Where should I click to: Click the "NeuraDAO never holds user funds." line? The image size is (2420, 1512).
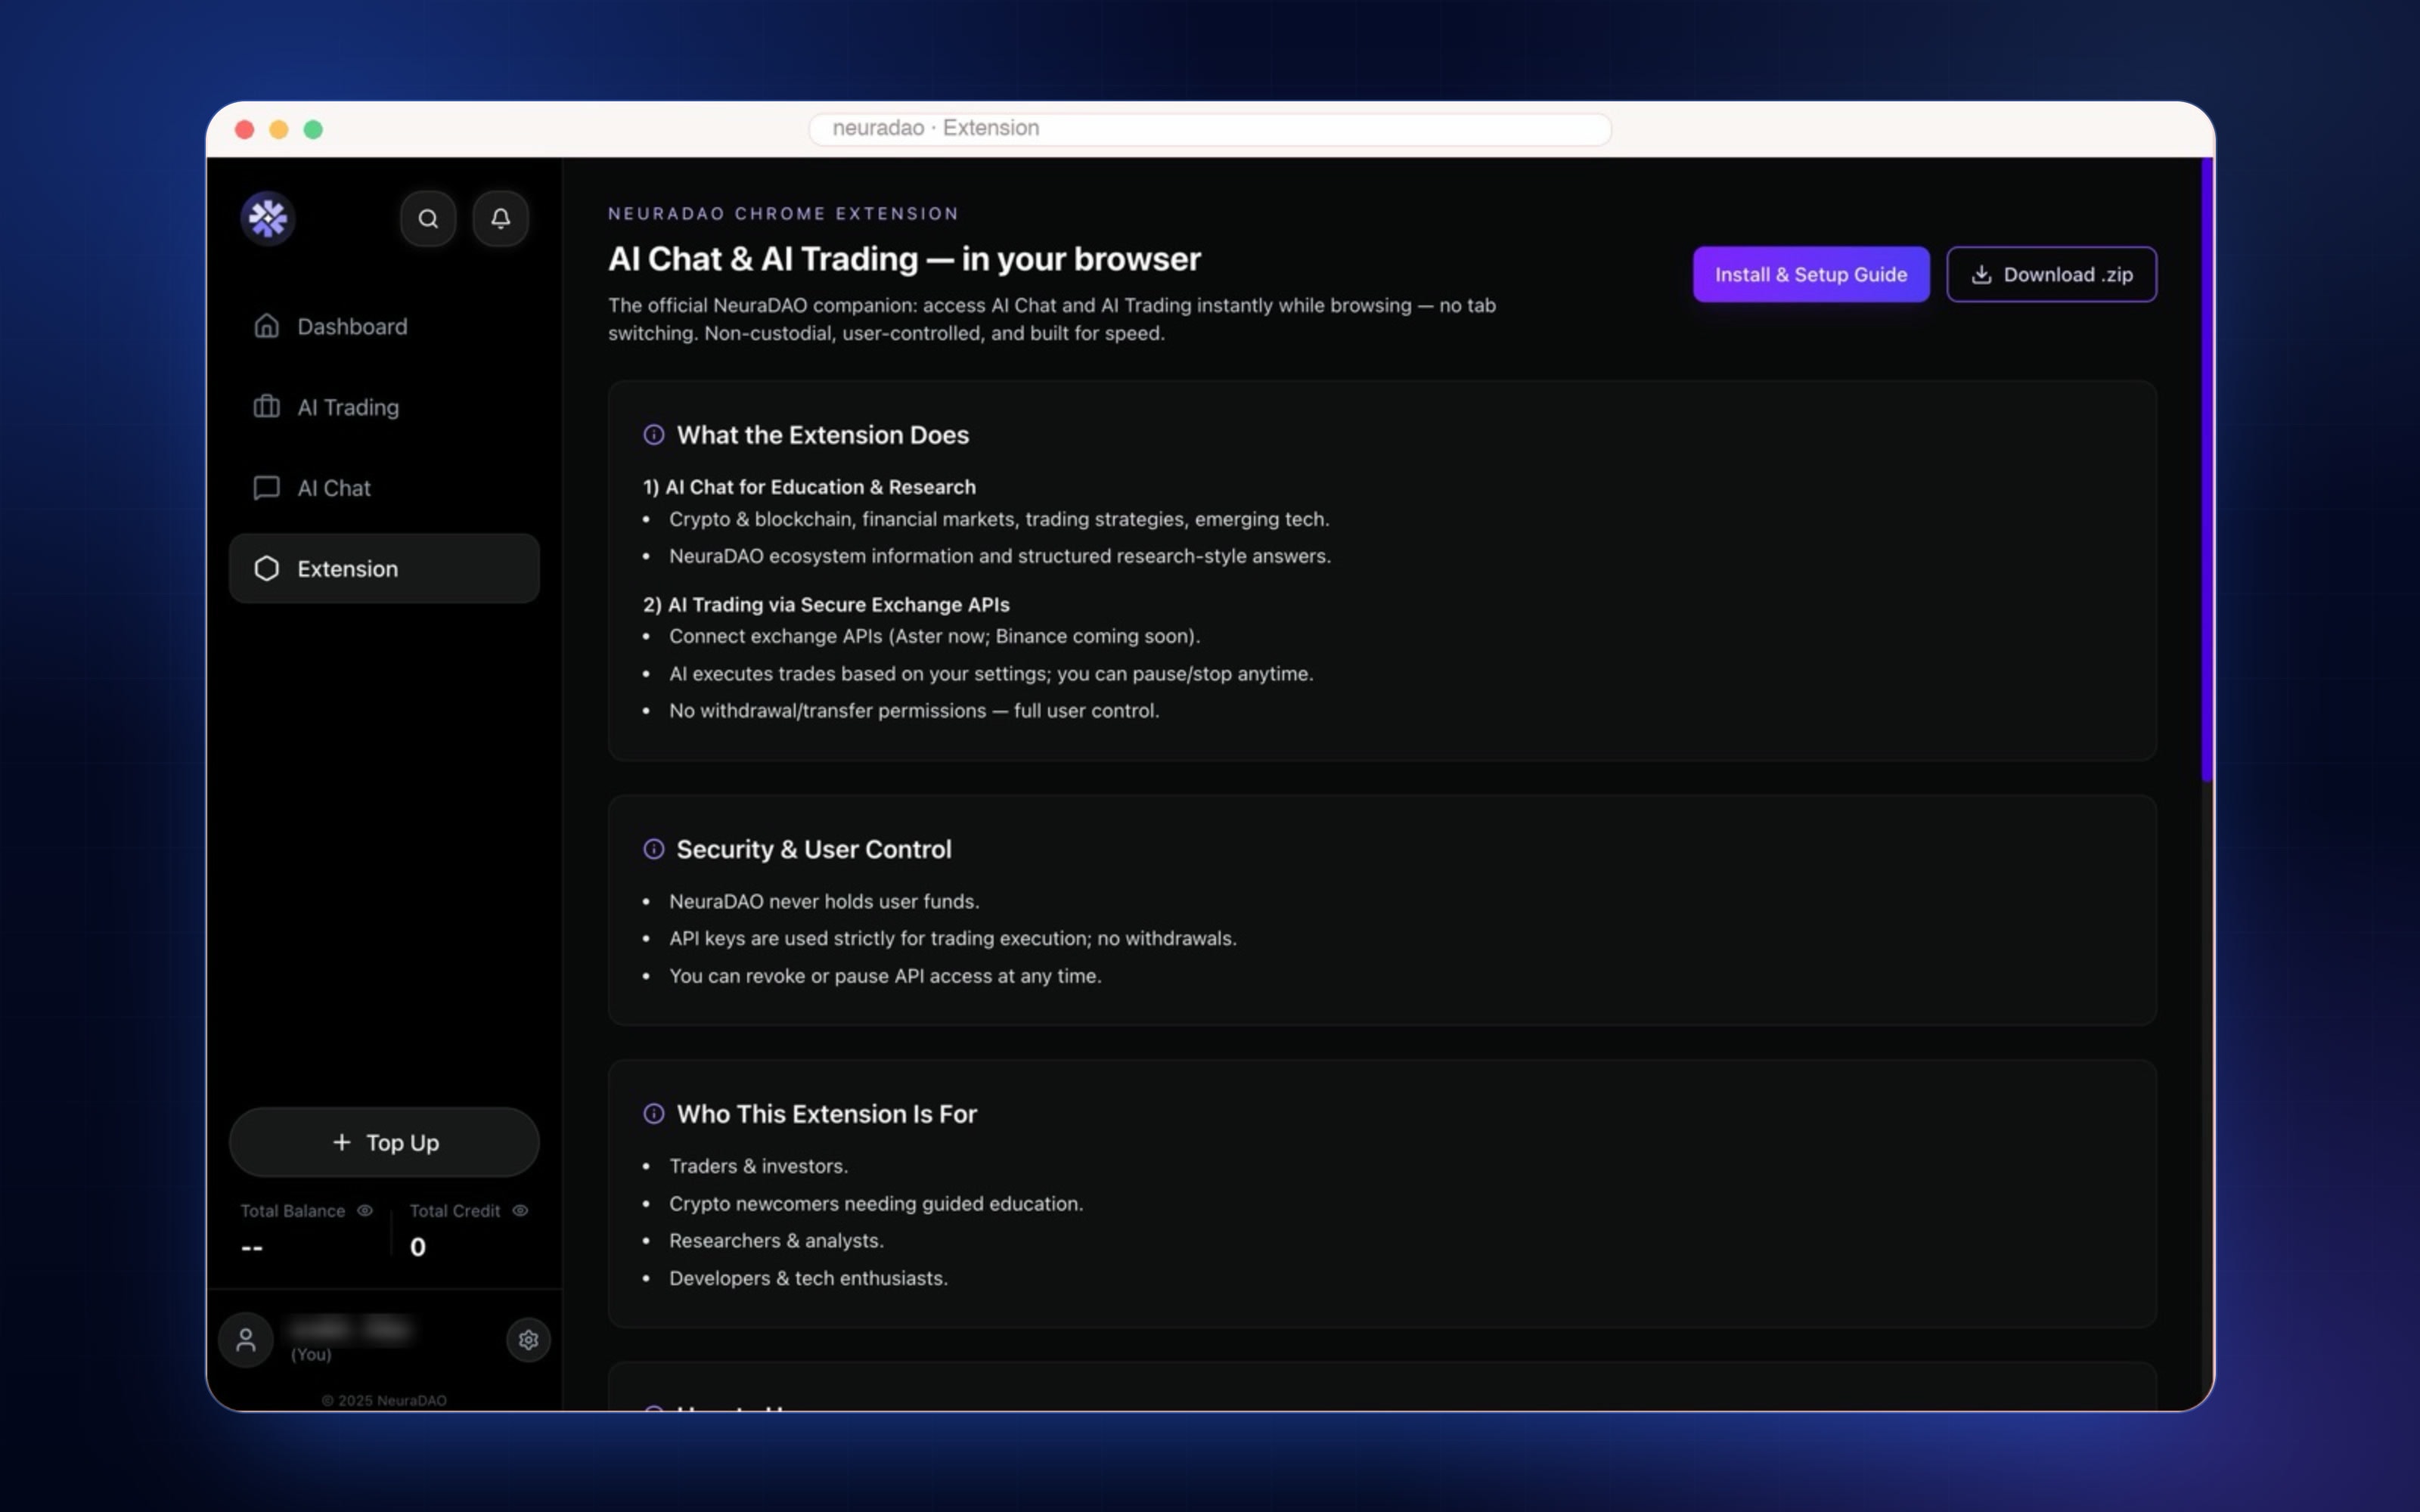coord(824,901)
